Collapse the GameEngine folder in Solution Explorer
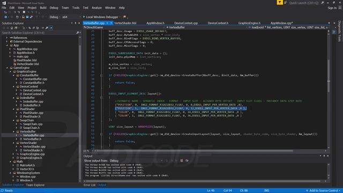The height and width of the screenshot is (193, 343). 7,68
